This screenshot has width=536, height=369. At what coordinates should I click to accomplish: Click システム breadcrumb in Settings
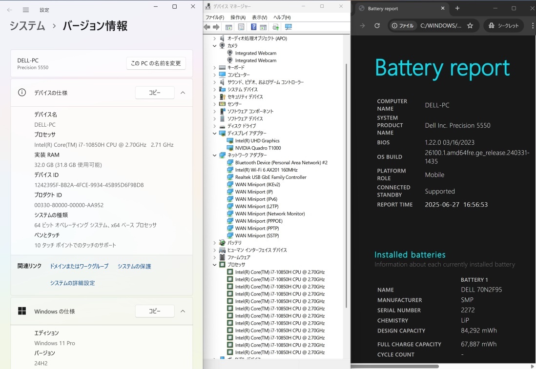pyautogui.click(x=27, y=26)
